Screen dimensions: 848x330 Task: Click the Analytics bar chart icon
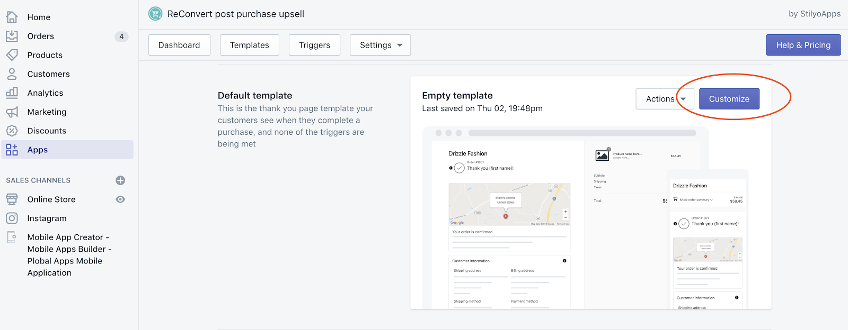[x=12, y=93]
